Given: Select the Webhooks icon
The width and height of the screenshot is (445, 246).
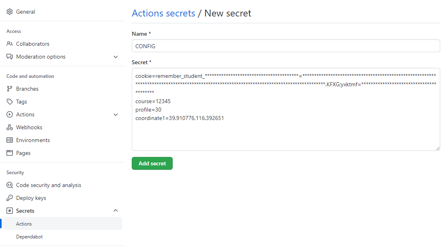Looking at the screenshot, I should click(x=9, y=127).
